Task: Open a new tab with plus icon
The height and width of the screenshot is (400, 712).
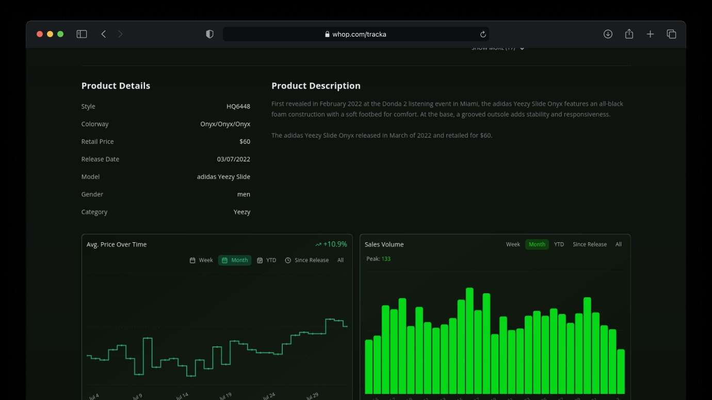Action: coord(650,34)
